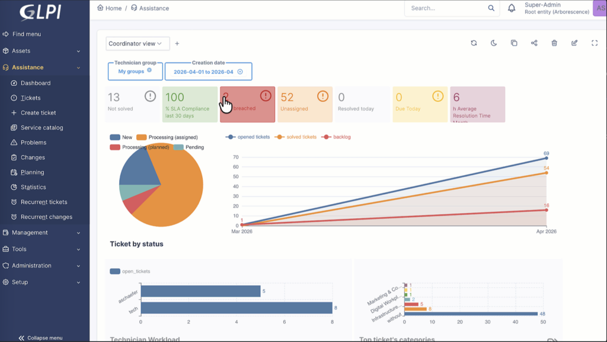The image size is (607, 342).
Task: Click the 52 Unassigned card icon
Action: (322, 96)
